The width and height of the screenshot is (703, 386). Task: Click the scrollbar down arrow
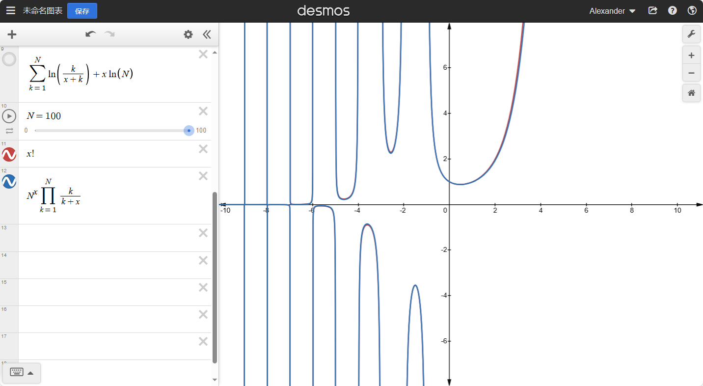coord(215,380)
